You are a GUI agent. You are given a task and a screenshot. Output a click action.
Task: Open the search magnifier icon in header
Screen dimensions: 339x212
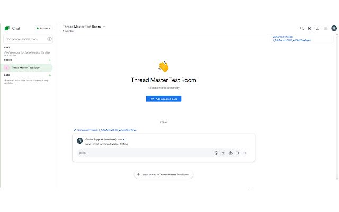click(302, 28)
